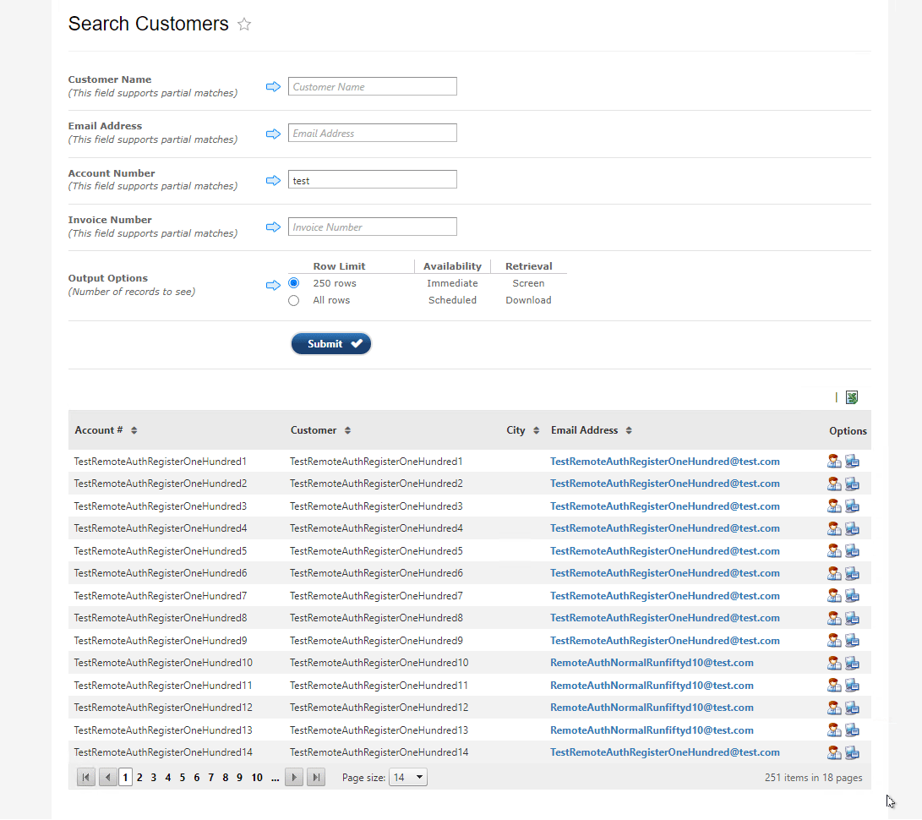Sort by the Account # column arrows
The height and width of the screenshot is (820, 922).
pyautogui.click(x=134, y=430)
